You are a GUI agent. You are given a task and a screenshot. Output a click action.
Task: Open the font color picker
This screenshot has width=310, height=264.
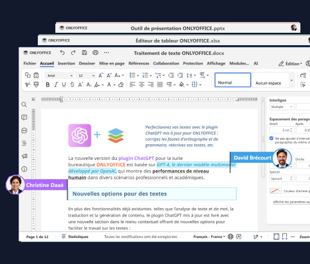point(111,85)
